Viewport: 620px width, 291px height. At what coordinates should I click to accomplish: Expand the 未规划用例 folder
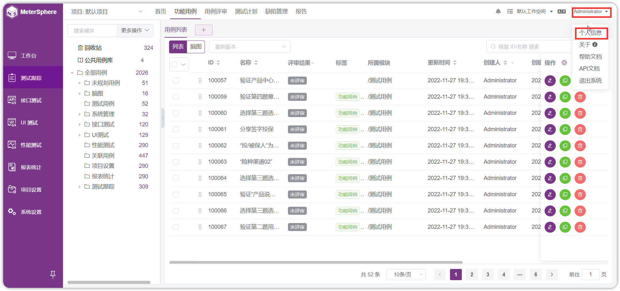click(x=80, y=83)
